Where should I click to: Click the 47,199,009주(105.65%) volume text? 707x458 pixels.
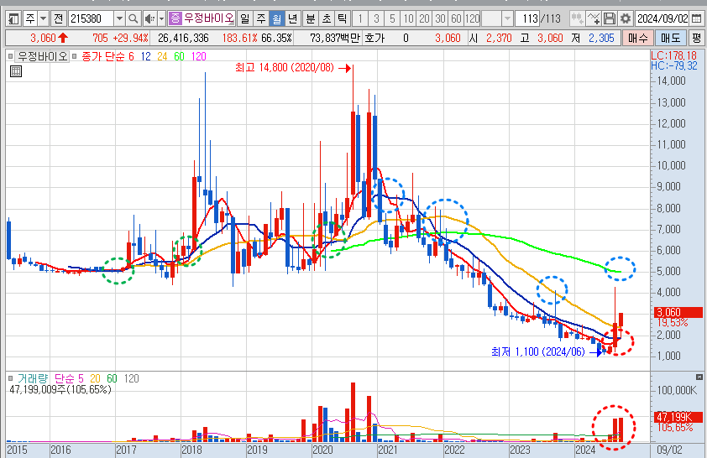coord(60,389)
